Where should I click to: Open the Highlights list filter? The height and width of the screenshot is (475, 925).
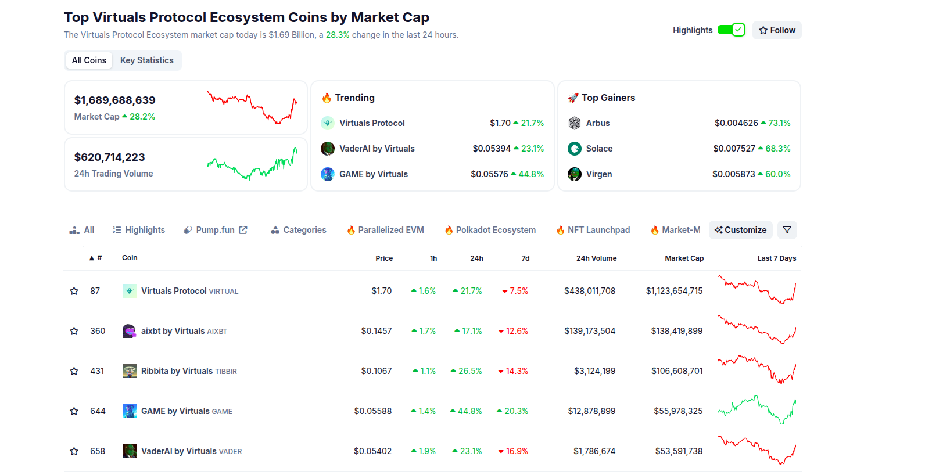(139, 230)
